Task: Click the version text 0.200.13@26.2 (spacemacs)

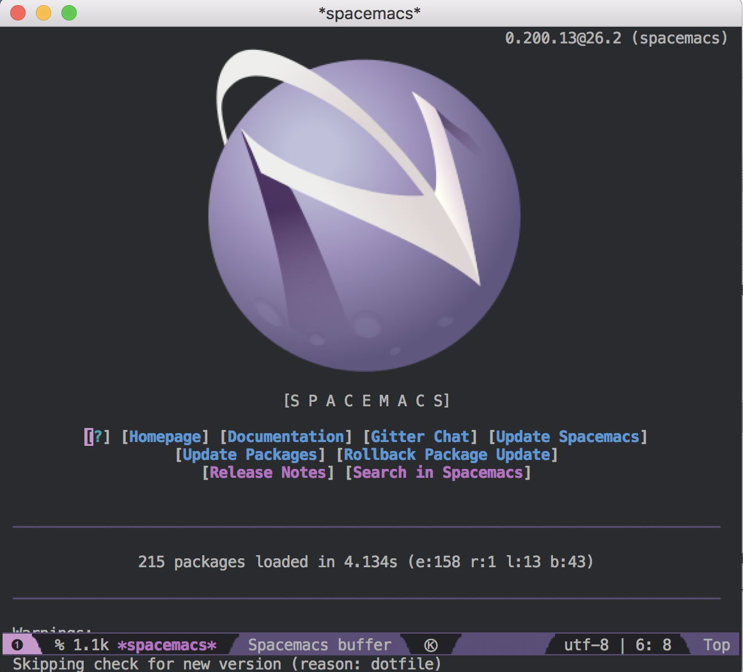Action: coord(616,38)
